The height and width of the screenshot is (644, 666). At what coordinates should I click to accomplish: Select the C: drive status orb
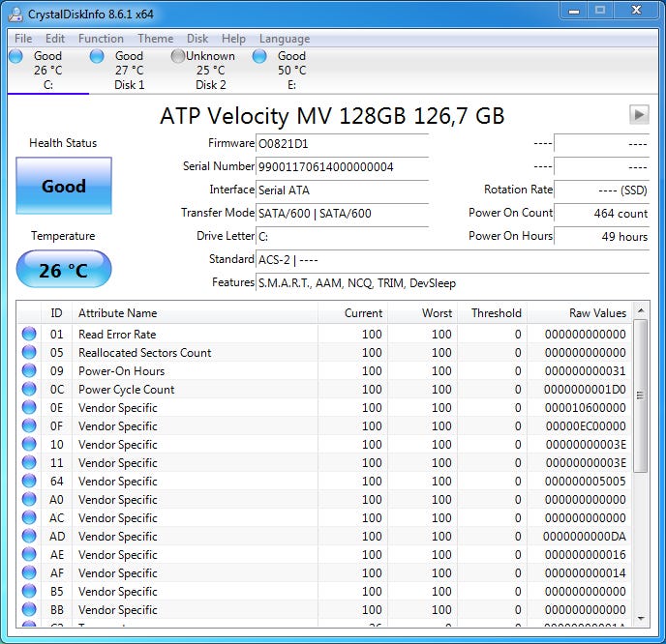[x=16, y=56]
